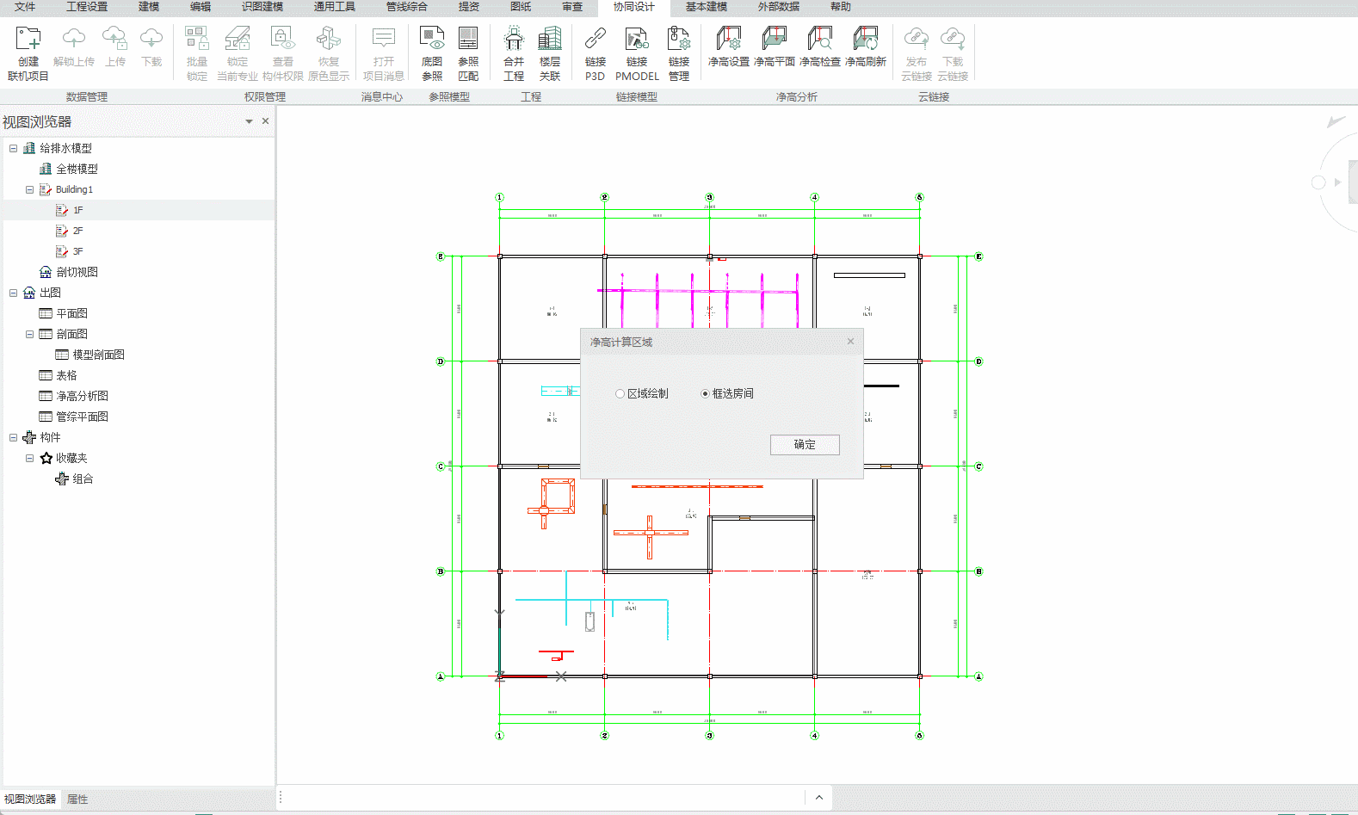Open the 文件 menu
This screenshot has height=815, width=1358.
(x=25, y=7)
